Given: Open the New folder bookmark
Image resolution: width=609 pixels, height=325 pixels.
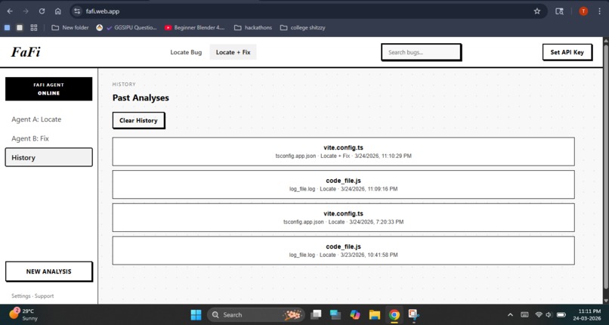Looking at the screenshot, I should (x=70, y=27).
